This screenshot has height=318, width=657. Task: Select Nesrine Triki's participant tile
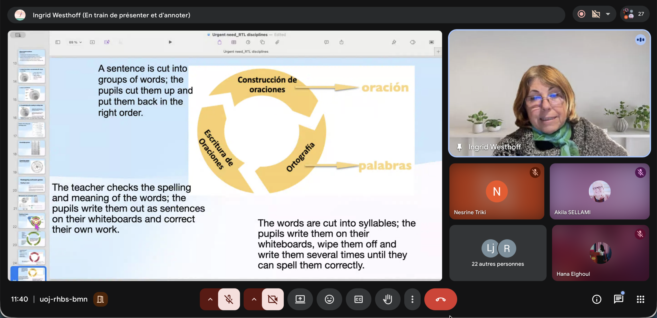point(496,191)
